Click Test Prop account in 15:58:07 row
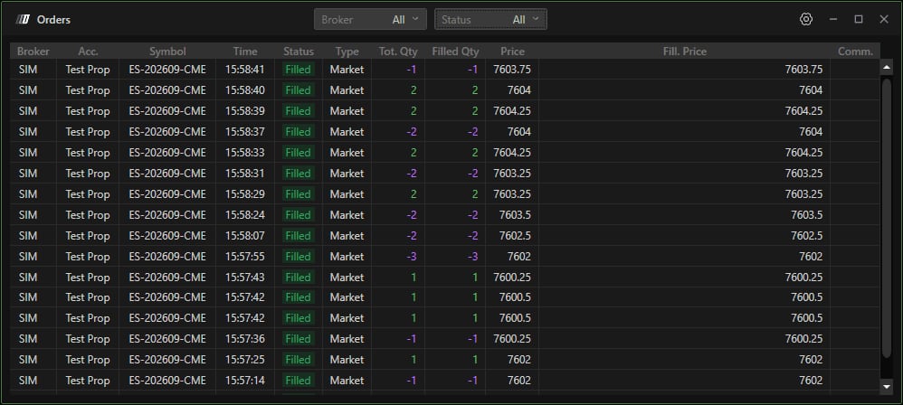 click(x=88, y=235)
